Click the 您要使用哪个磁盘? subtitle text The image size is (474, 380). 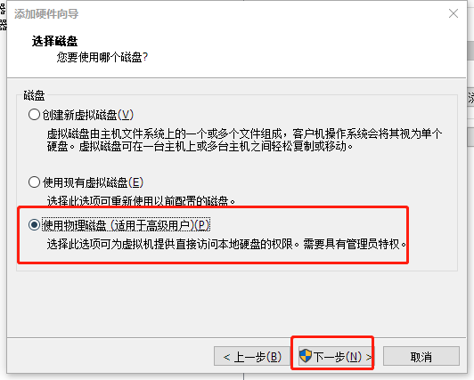coord(102,57)
